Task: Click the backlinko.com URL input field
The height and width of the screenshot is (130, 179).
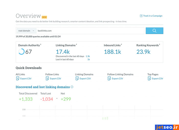Action: 89,31
